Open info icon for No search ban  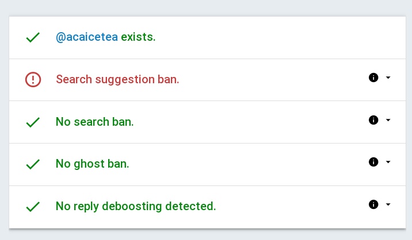373,120
